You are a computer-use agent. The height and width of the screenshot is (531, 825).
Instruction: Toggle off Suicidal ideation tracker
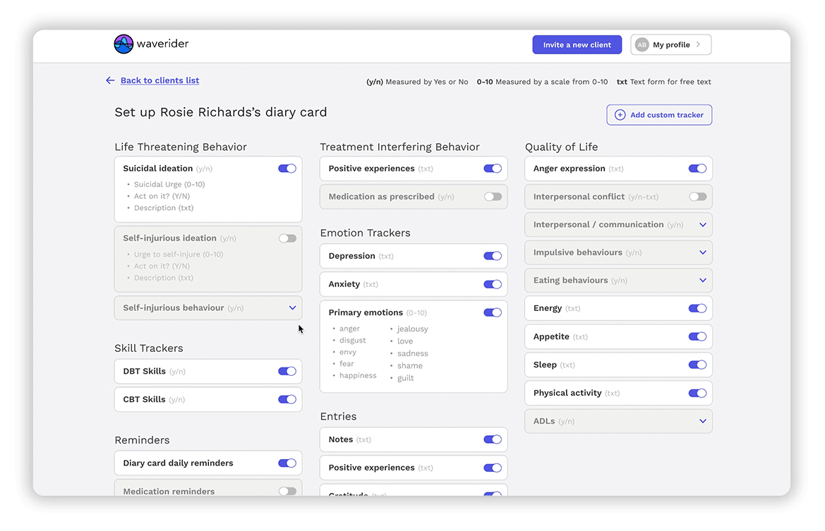click(x=287, y=169)
